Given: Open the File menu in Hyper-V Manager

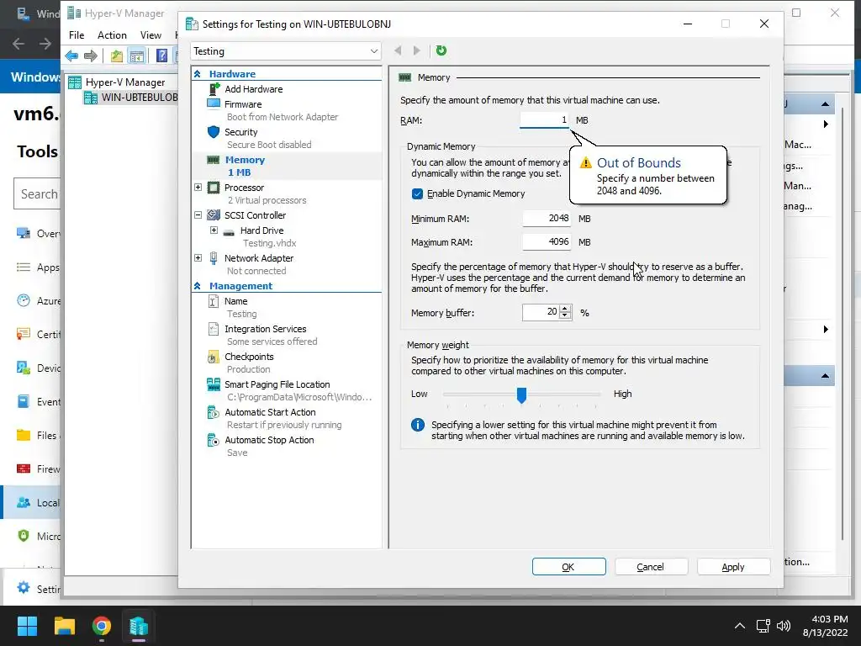Looking at the screenshot, I should click(77, 35).
